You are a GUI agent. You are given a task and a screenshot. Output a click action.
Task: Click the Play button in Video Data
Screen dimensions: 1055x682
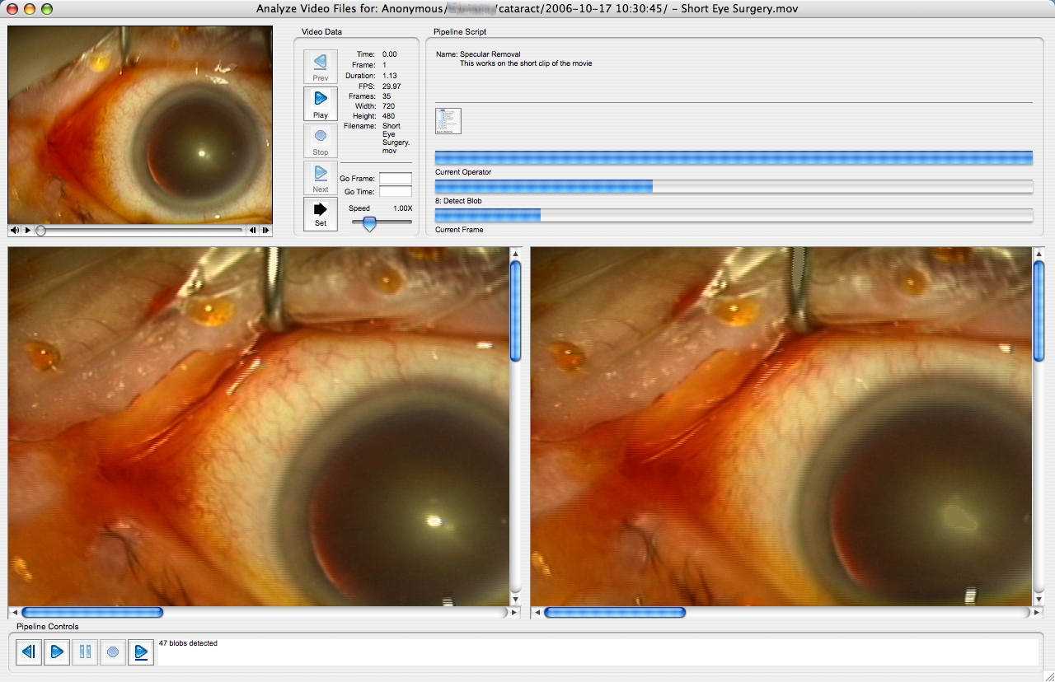tap(320, 104)
